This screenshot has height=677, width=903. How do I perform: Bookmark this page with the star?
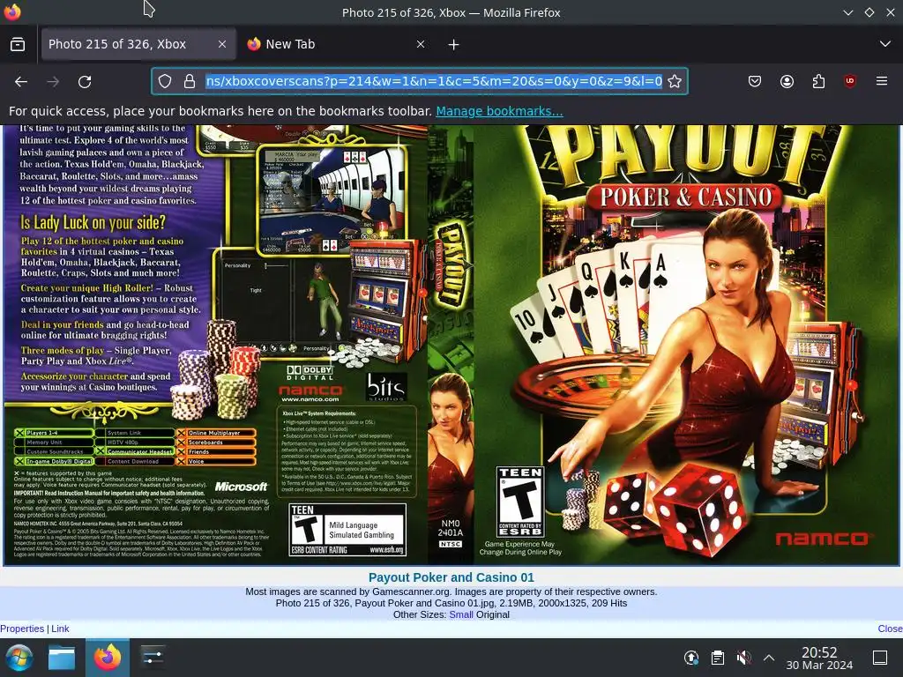pyautogui.click(x=675, y=81)
